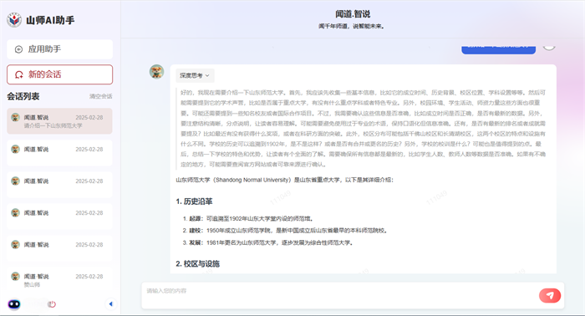Focus the message input box
The width and height of the screenshot is (585, 316).
(339, 295)
